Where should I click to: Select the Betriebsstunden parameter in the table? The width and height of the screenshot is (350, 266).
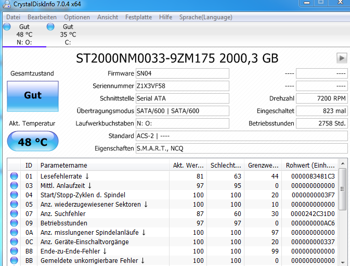[x=64, y=223]
